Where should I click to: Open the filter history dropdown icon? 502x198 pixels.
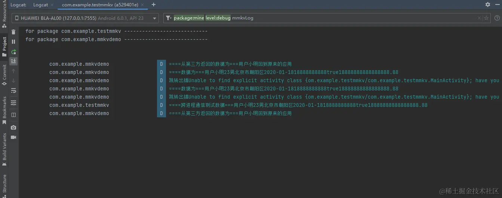(169, 18)
